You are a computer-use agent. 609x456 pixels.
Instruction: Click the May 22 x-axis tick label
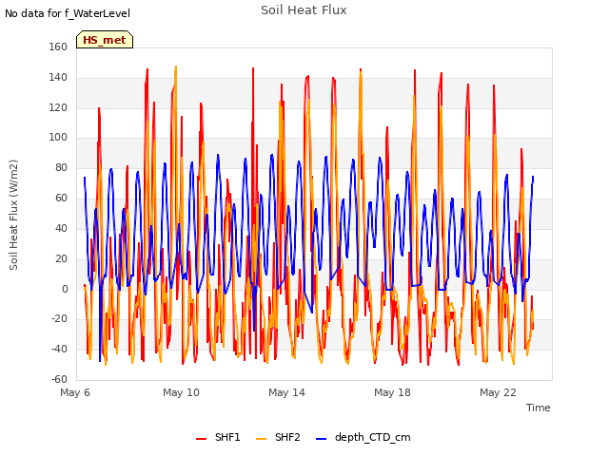pyautogui.click(x=498, y=392)
